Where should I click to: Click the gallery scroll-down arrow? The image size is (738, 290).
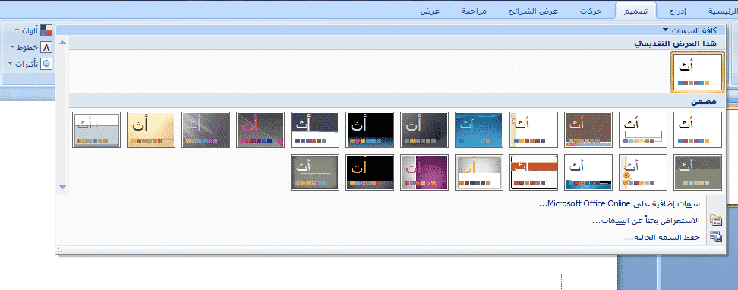62,187
